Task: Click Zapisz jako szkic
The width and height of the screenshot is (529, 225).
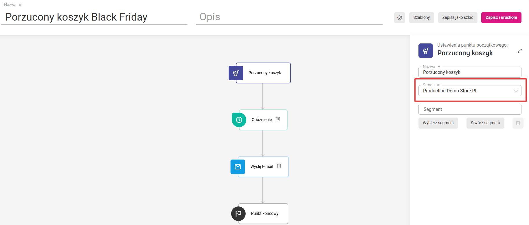Action: point(458,18)
